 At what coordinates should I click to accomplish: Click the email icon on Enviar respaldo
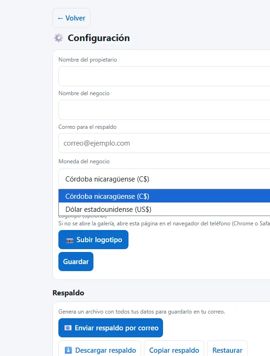[x=68, y=328]
